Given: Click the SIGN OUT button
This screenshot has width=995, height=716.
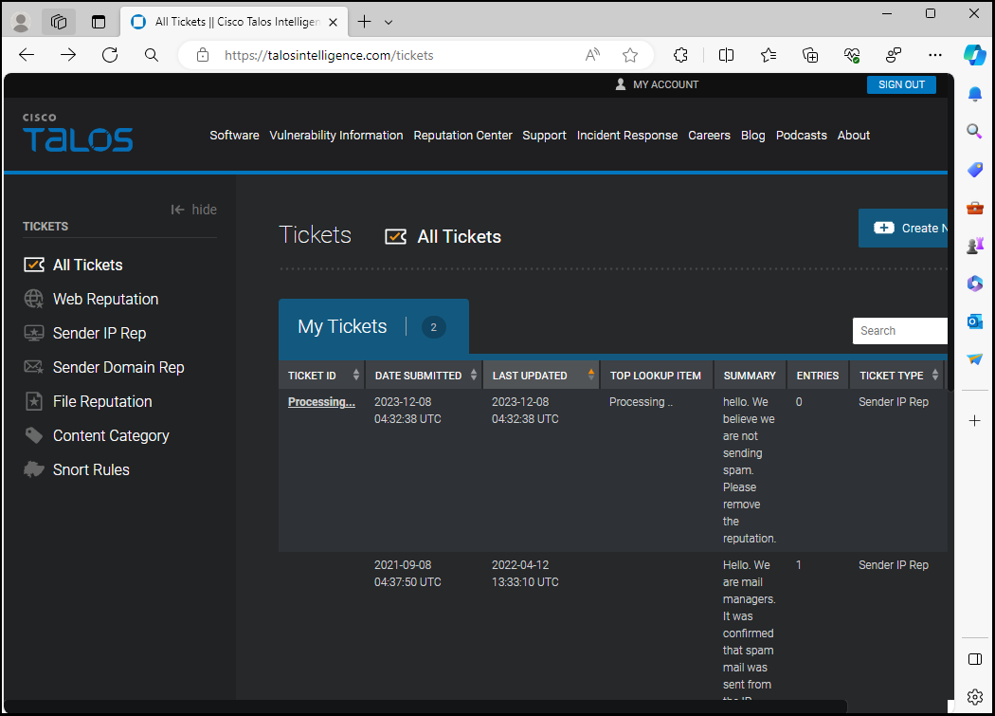Looking at the screenshot, I should (x=901, y=84).
